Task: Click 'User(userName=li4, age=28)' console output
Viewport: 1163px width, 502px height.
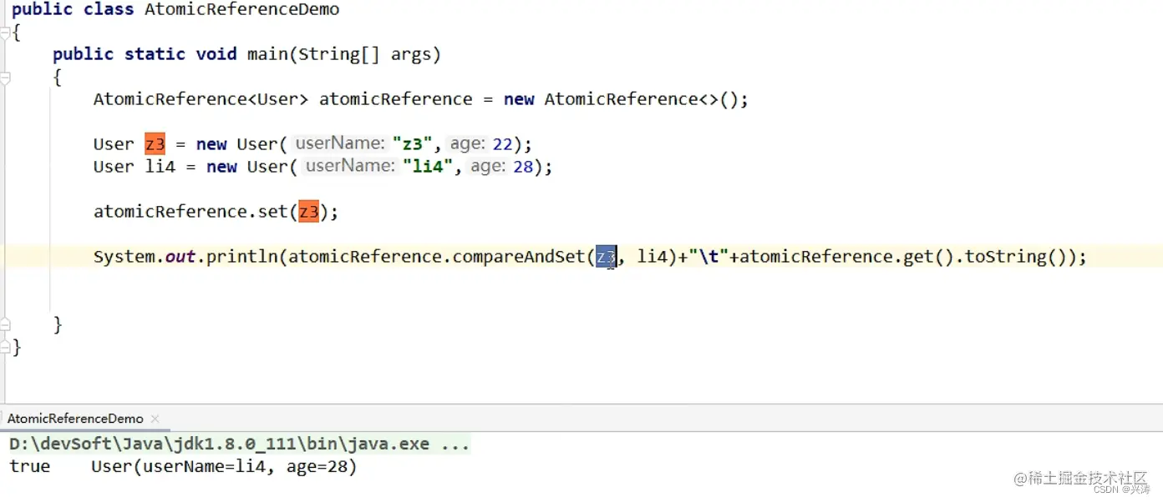Action: pyautogui.click(x=224, y=467)
